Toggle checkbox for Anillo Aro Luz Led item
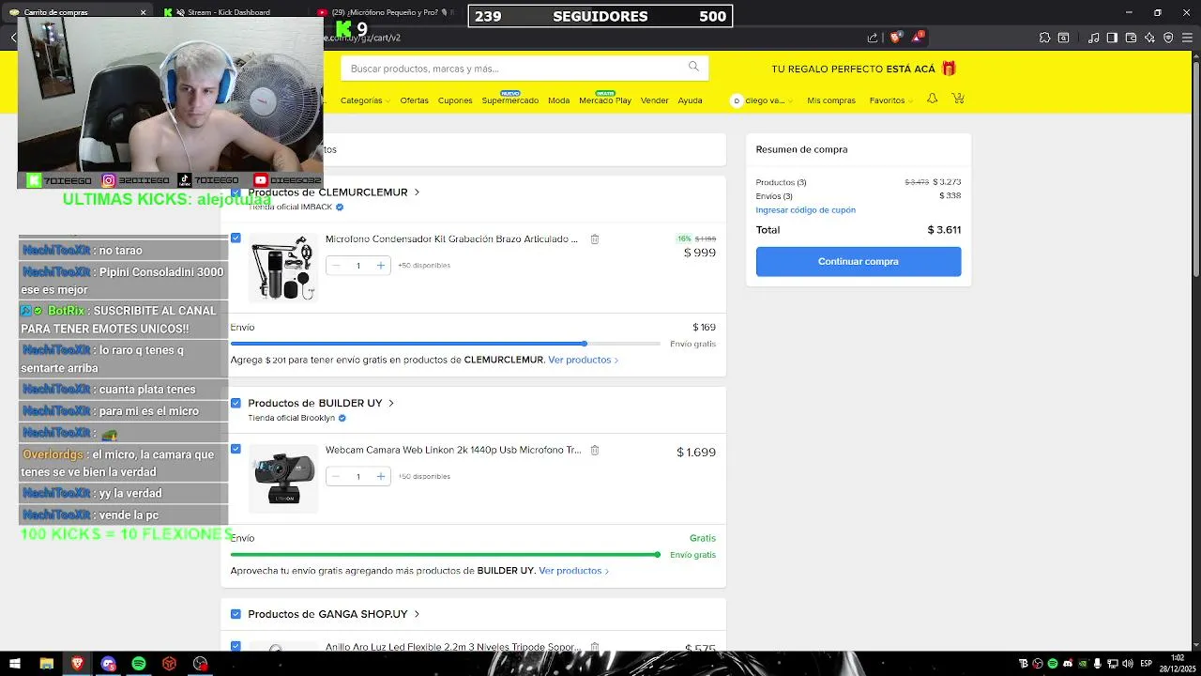Viewport: 1201px width, 676px height. click(x=236, y=646)
